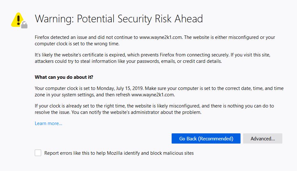Click "www.wayne2k1.com" after the word refresh
Viewport: 297px width, 171px height.
[x=153, y=95]
